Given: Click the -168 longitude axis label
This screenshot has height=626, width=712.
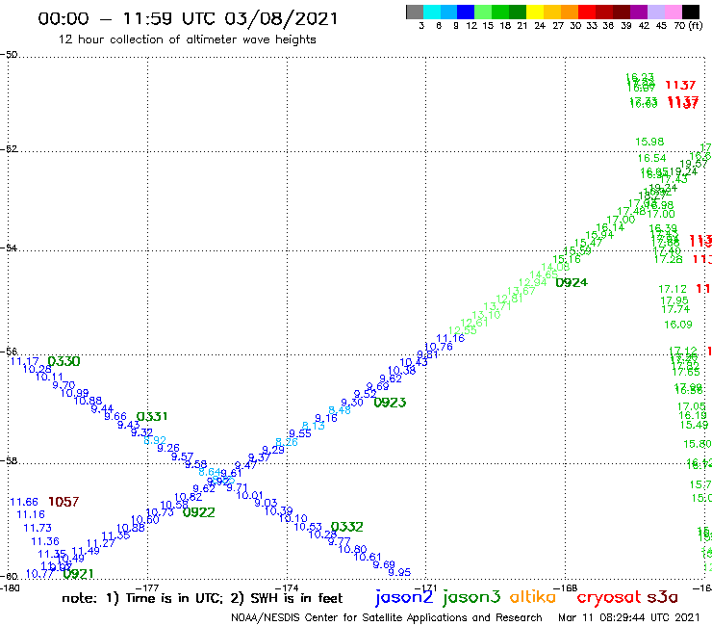Looking at the screenshot, I should [566, 587].
